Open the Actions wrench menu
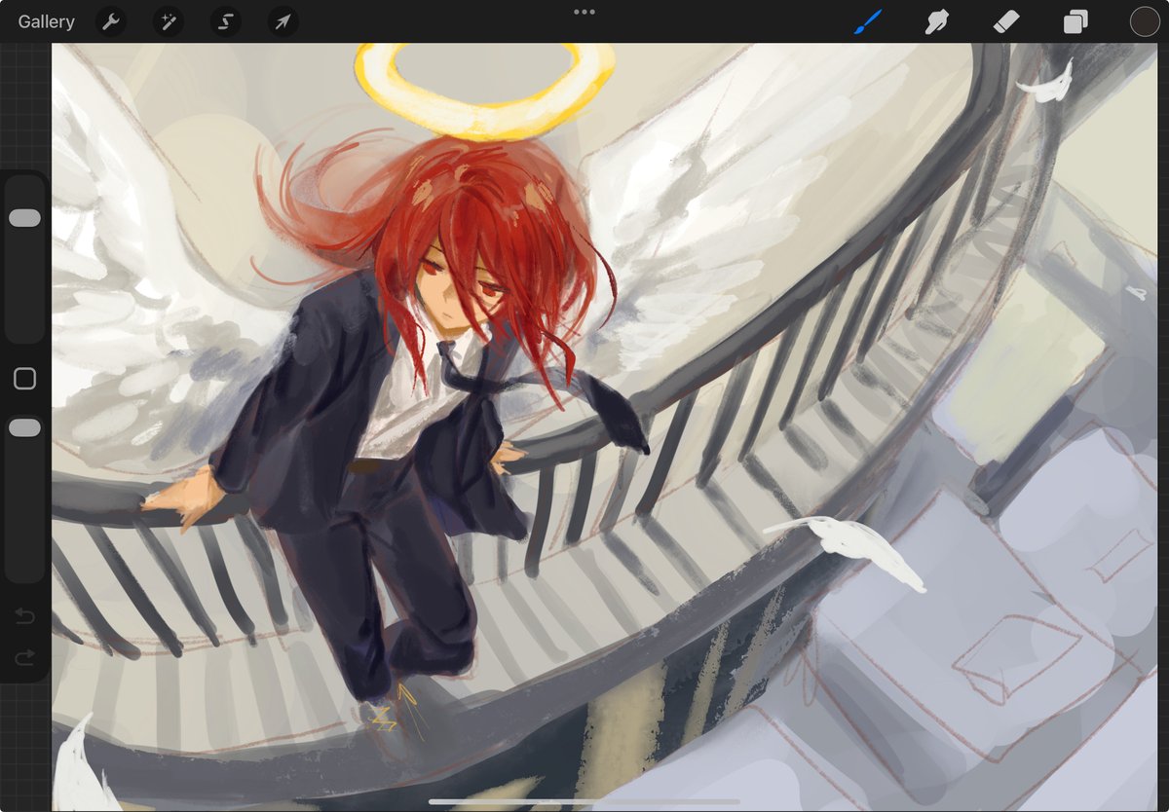This screenshot has height=812, width=1169. pyautogui.click(x=111, y=21)
